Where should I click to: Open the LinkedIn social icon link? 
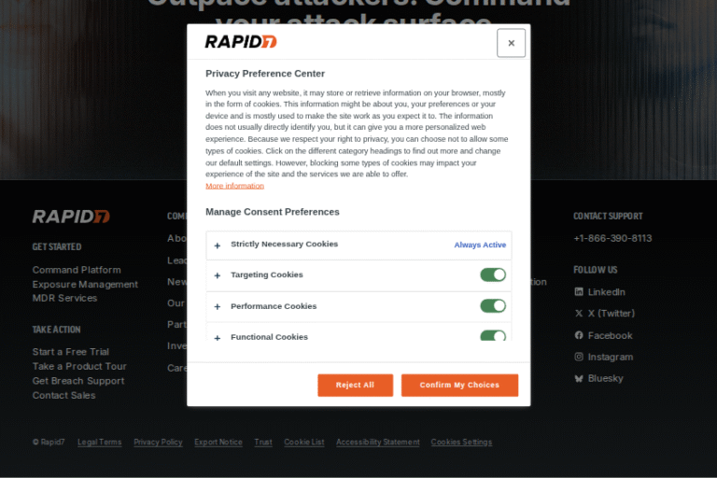(x=579, y=292)
